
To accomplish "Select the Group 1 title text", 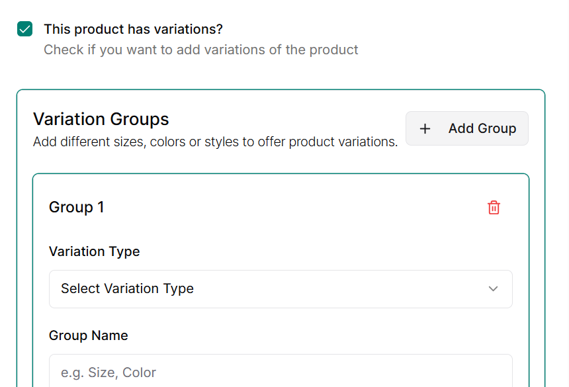I will pos(77,208).
